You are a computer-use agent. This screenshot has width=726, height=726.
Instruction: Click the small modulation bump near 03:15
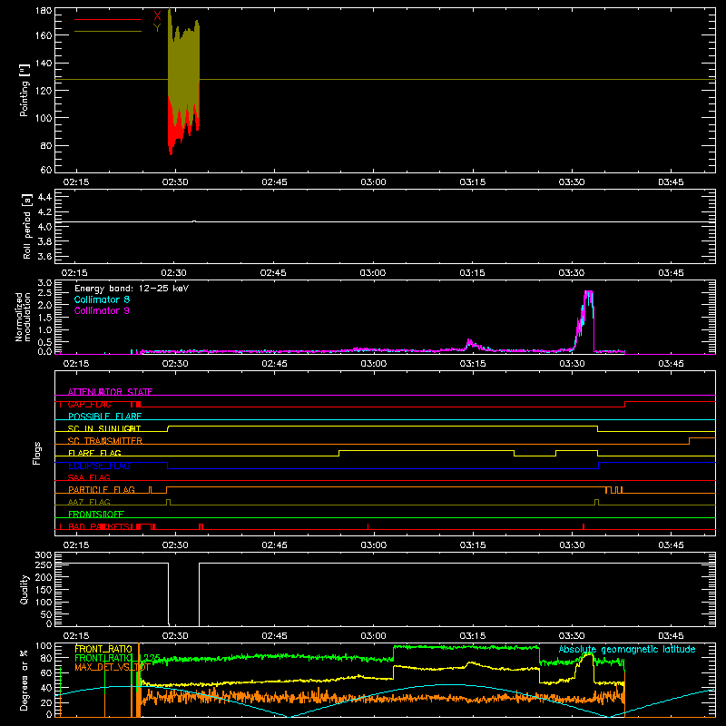point(470,344)
